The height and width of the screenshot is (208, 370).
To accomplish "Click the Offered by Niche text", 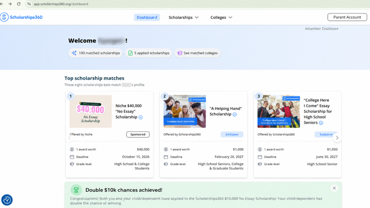I will click(81, 134).
